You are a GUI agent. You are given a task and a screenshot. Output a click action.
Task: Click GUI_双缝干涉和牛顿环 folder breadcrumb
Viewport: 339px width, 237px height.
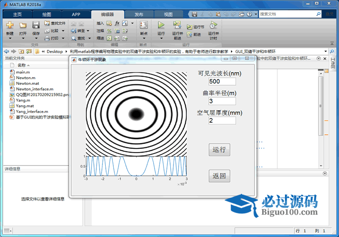pyautogui.click(x=256, y=51)
